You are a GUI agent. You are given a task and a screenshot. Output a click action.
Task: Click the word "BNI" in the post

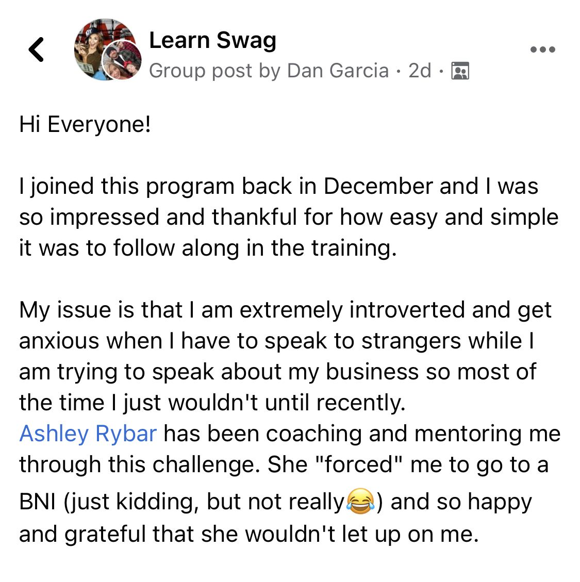click(x=38, y=502)
